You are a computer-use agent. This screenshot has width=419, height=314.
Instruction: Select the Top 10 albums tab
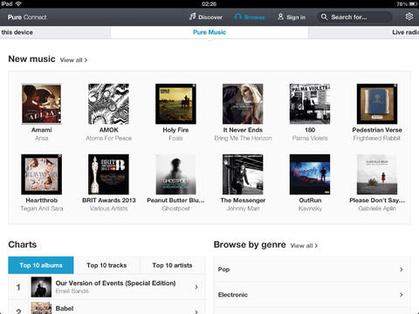[41, 265]
